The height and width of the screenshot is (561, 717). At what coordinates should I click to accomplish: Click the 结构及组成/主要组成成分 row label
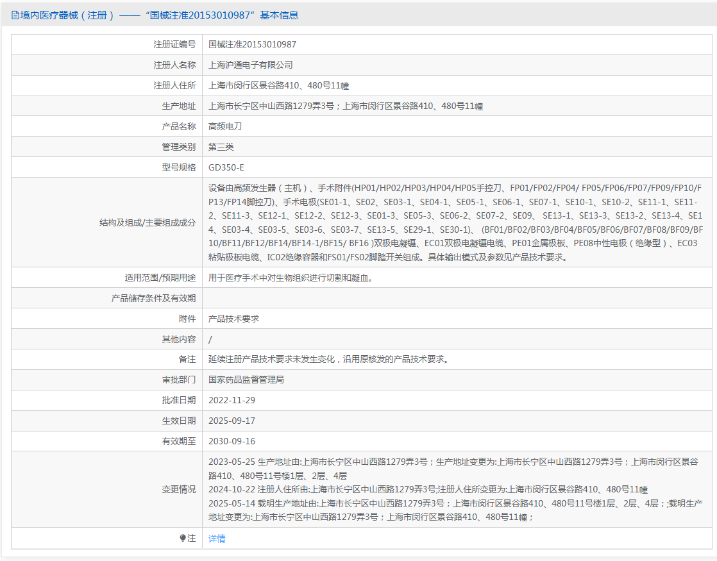[148, 222]
